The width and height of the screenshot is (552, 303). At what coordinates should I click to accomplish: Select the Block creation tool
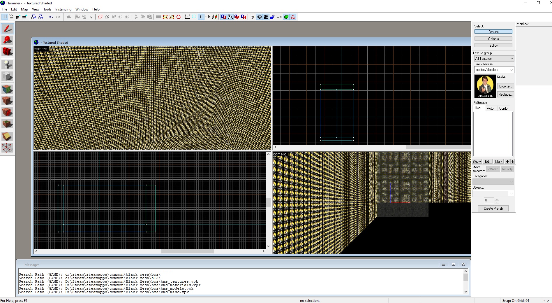[x=7, y=76]
